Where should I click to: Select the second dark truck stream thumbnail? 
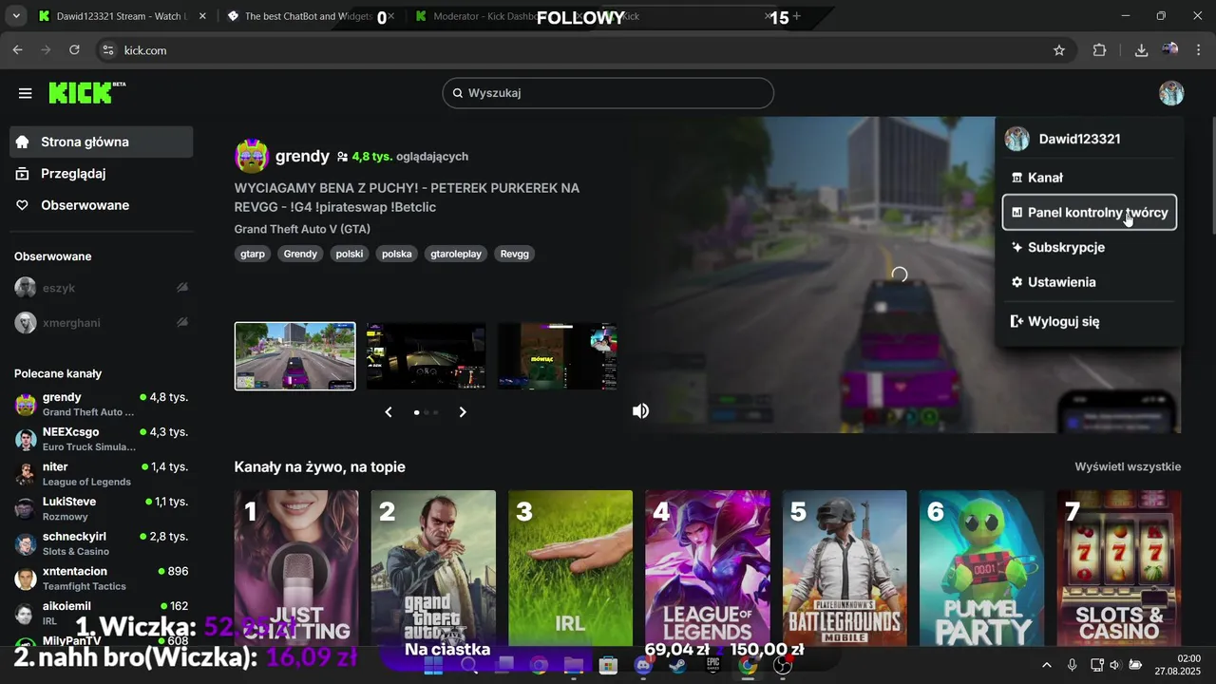tap(427, 356)
